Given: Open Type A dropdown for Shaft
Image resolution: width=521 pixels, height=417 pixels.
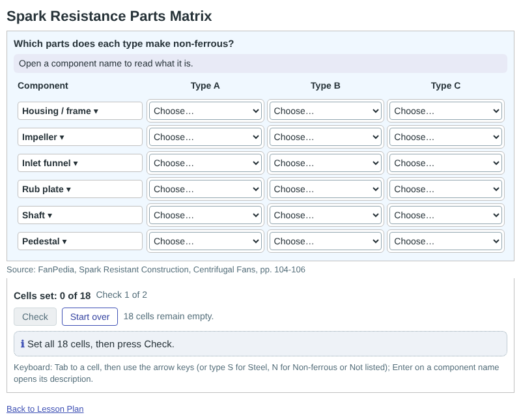Looking at the screenshot, I should point(205,215).
